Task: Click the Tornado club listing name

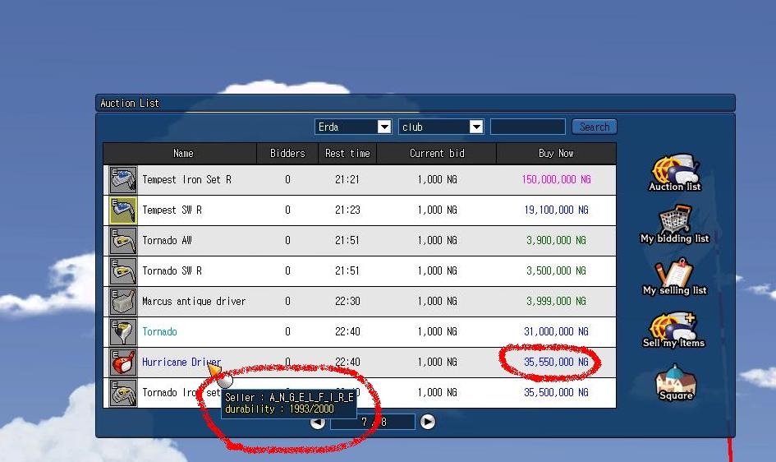Action: coord(159,332)
